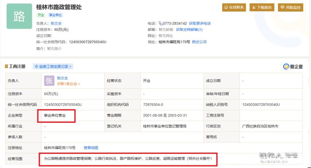Click the purple 张 avatar icon
This screenshot has width=311, height=168.
point(49,81)
